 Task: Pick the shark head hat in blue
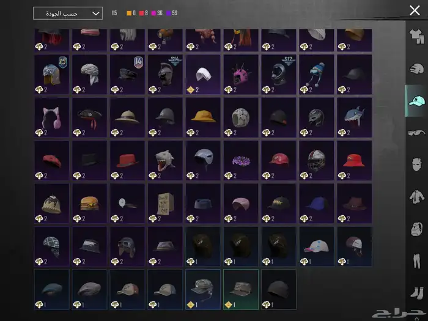354,117
